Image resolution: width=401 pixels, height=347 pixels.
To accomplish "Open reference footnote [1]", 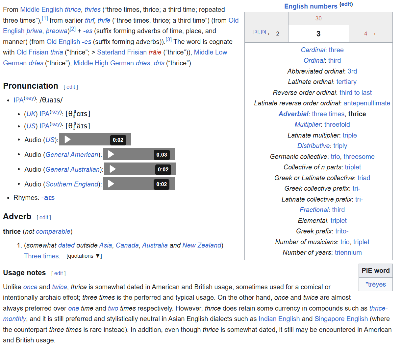I will click(x=45, y=18).
